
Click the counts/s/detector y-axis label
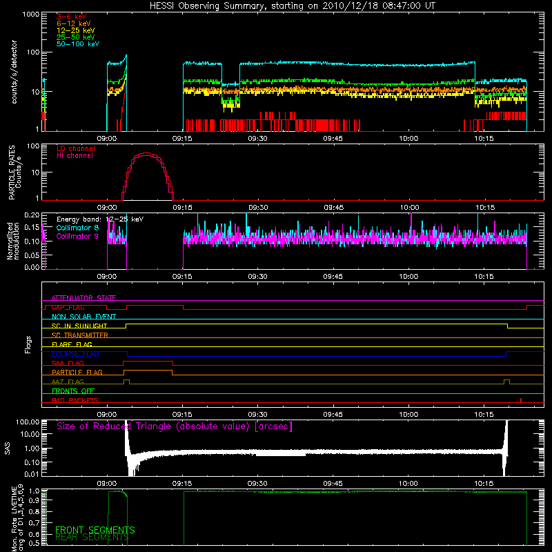pyautogui.click(x=14, y=72)
